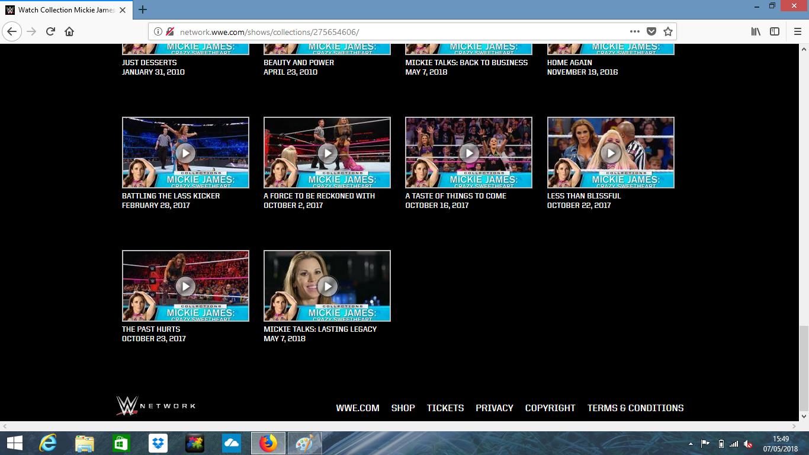The image size is (809, 455).
Task: Open the TICKETS footer link
Action: coord(445,408)
